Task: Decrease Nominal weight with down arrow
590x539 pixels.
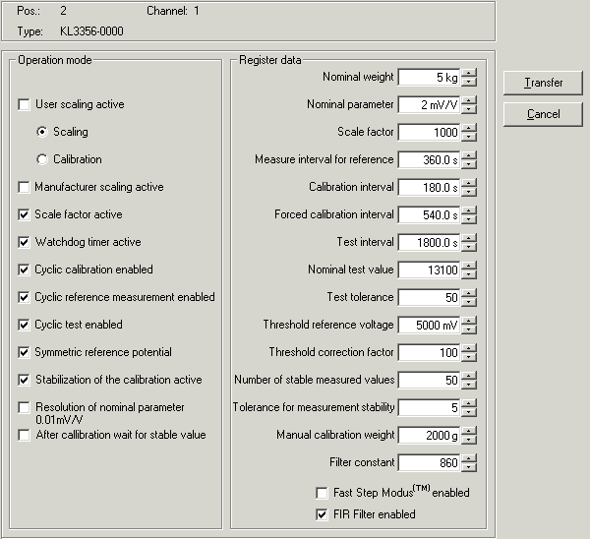Action: tap(469, 82)
